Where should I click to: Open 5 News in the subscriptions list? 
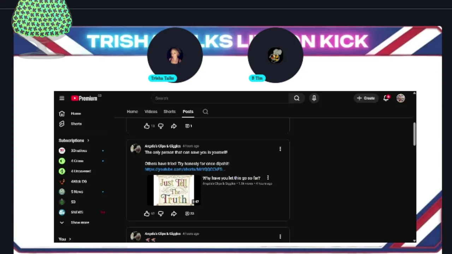pyautogui.click(x=77, y=192)
